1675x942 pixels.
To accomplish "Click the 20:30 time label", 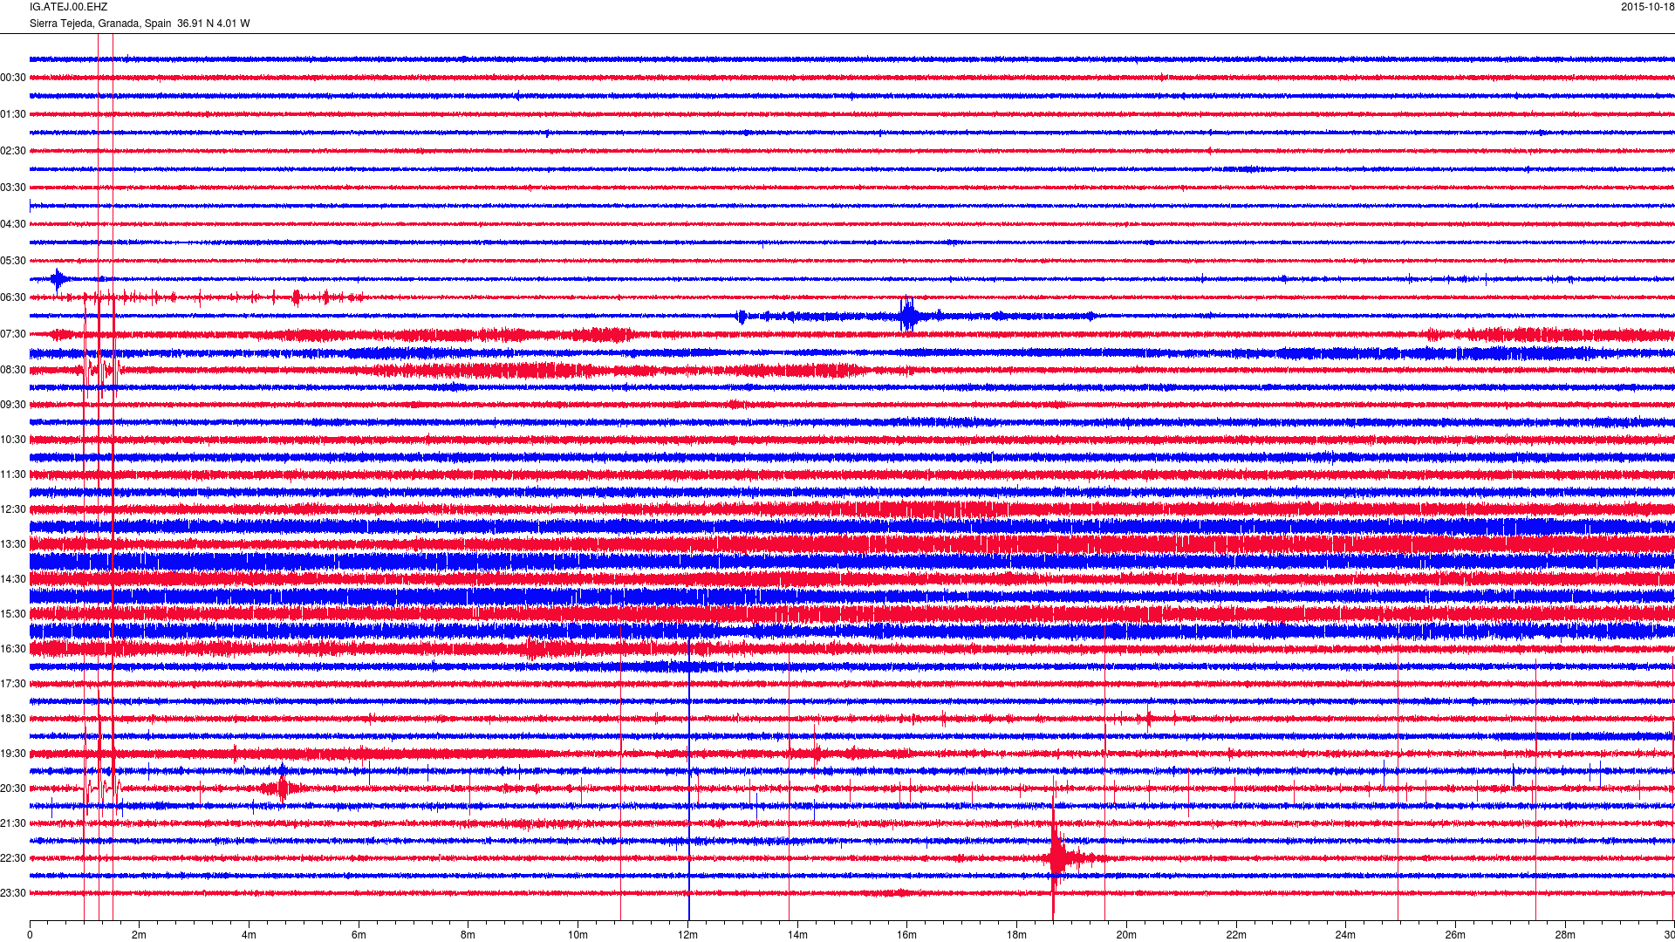I will click(13, 788).
